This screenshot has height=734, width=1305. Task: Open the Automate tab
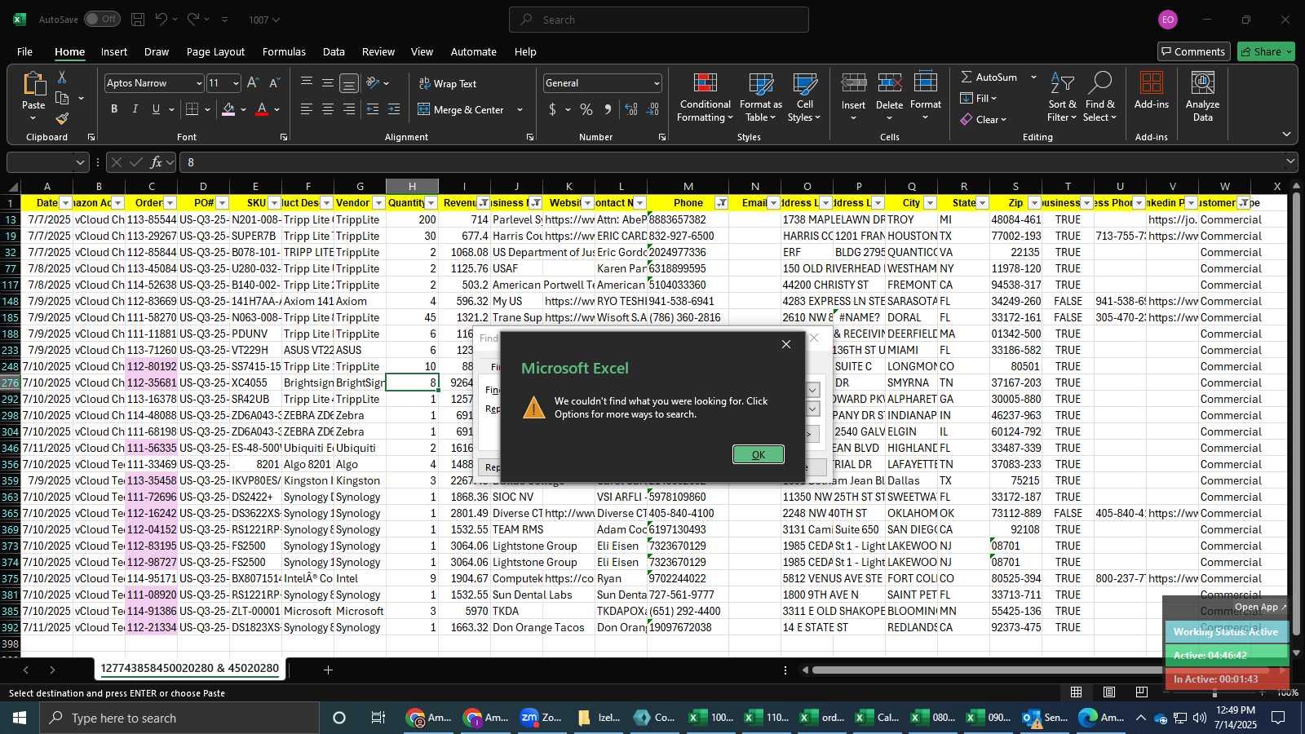click(473, 51)
